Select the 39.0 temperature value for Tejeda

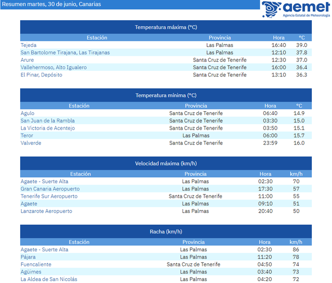click(302, 45)
